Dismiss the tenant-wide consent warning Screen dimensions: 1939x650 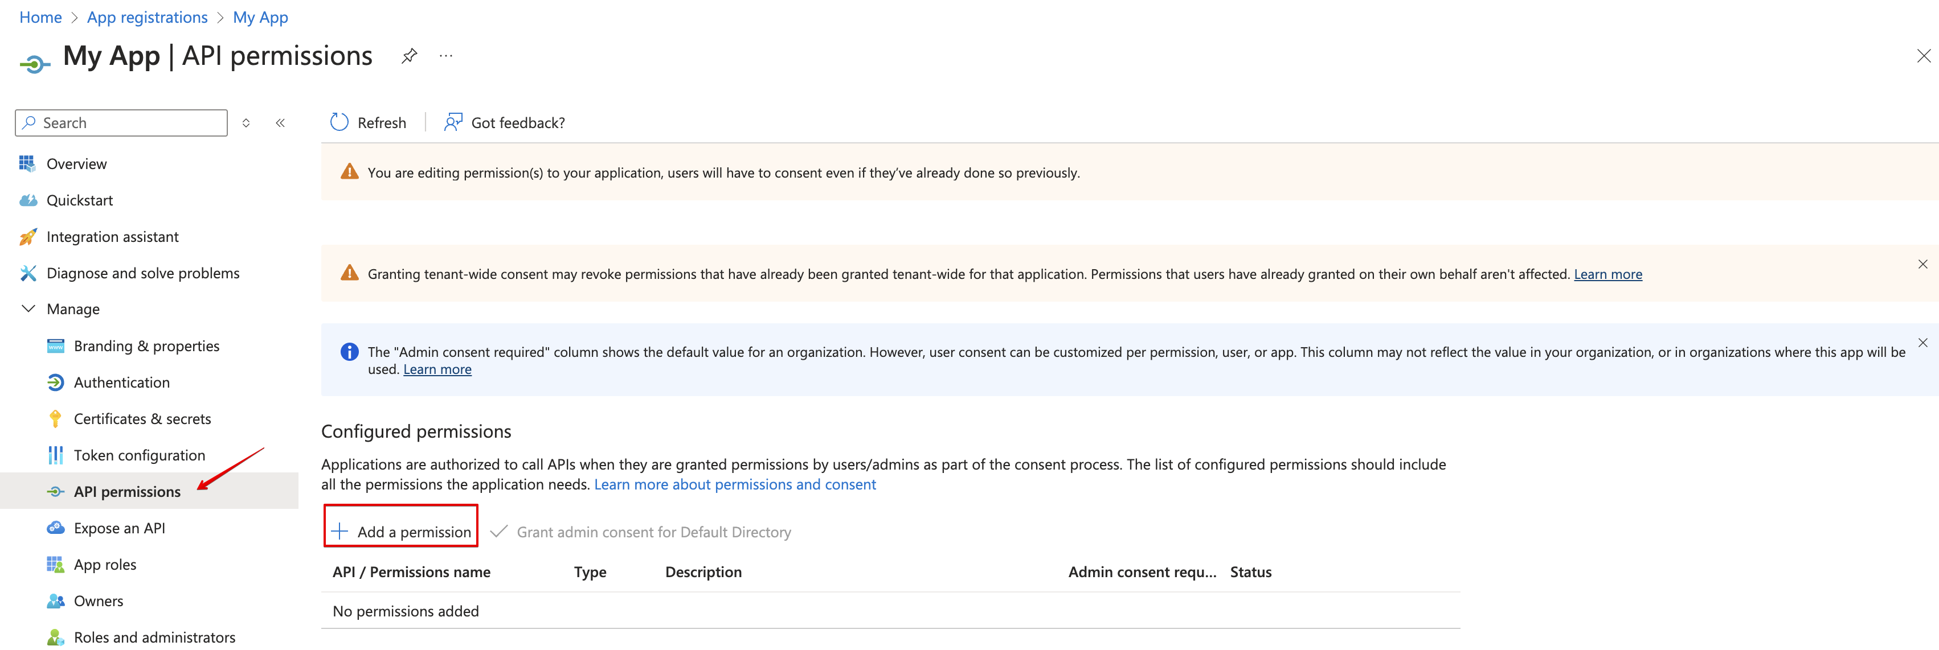tap(1922, 264)
